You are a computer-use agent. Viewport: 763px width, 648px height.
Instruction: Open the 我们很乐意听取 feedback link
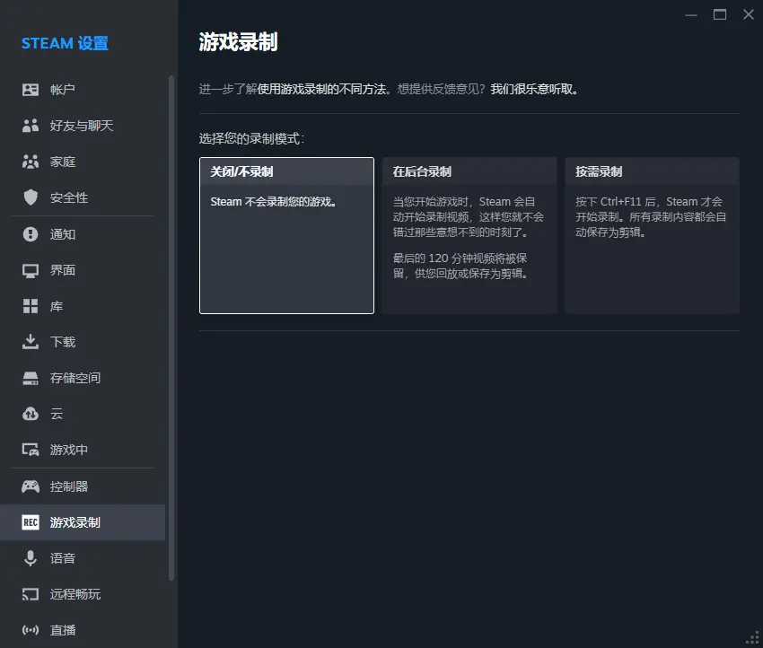click(532, 90)
